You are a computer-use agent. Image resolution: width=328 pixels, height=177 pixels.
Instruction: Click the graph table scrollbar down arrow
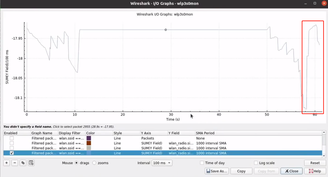pos(324,156)
